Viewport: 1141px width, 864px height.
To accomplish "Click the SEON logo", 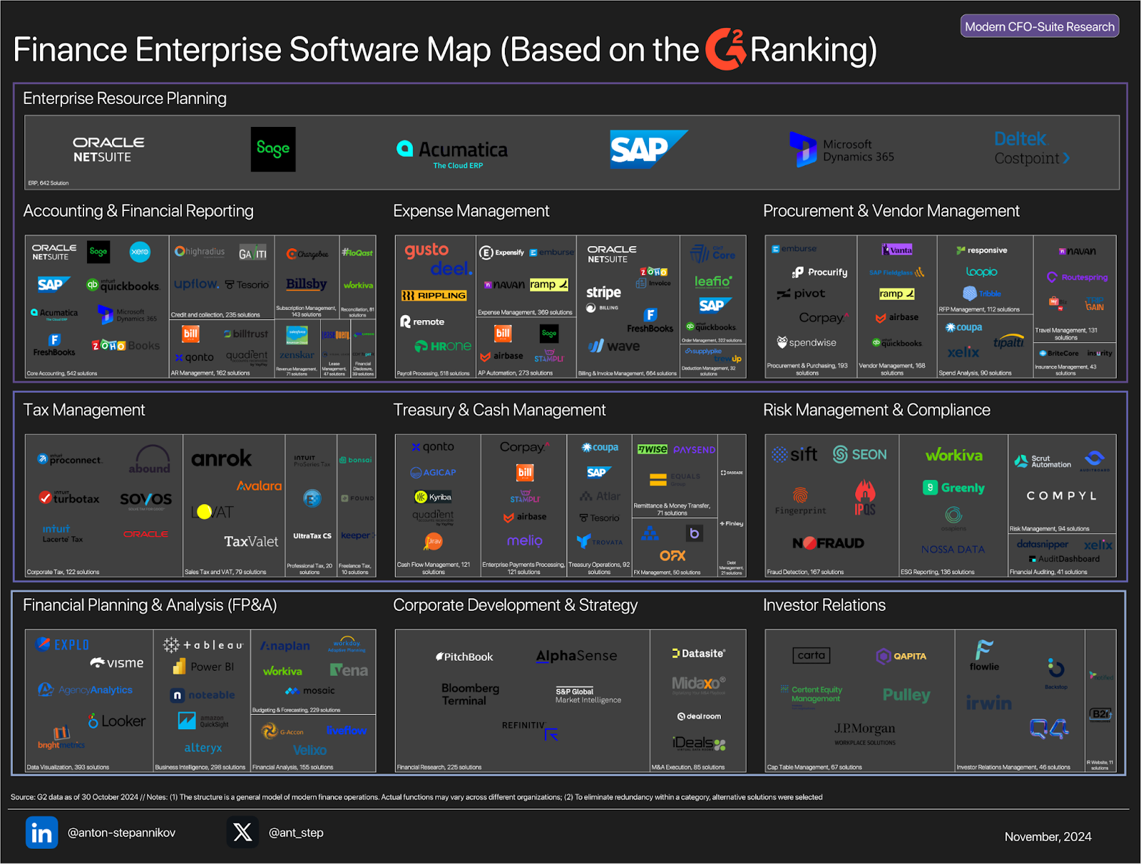I will pyautogui.click(x=860, y=454).
